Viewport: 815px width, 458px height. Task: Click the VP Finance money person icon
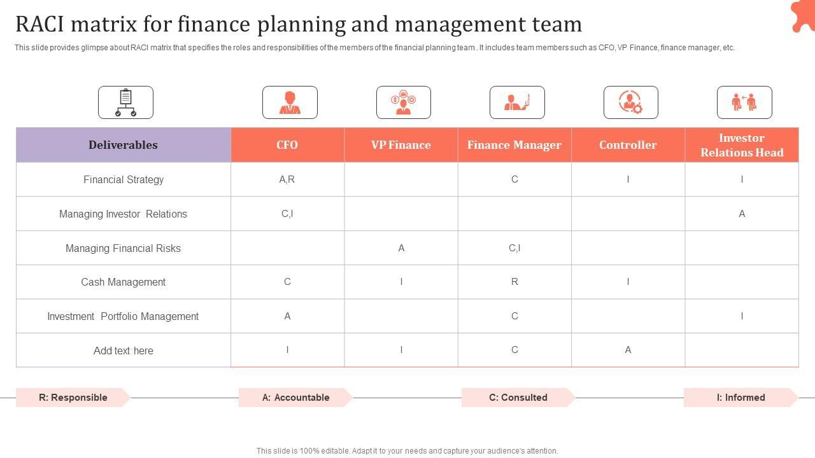(403, 102)
